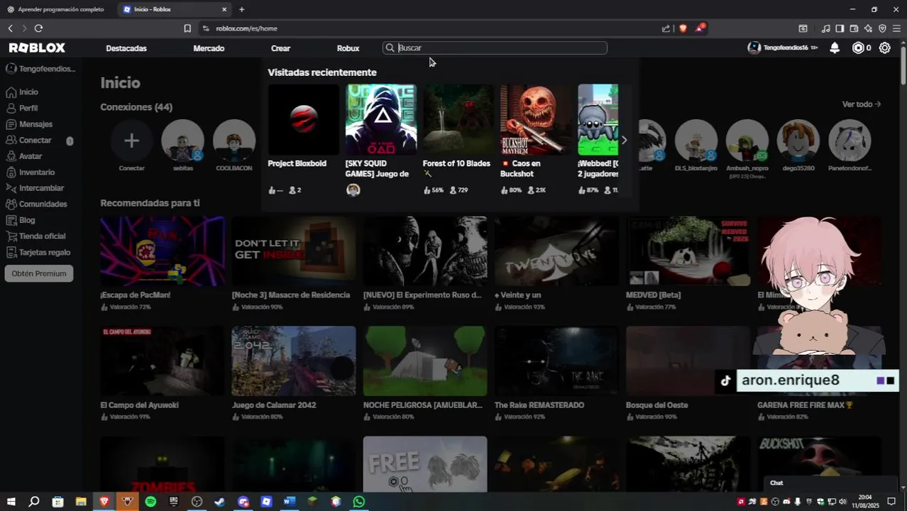Image resolution: width=907 pixels, height=511 pixels.
Task: Open Tienda oficial in the sidebar
Action: pos(42,236)
